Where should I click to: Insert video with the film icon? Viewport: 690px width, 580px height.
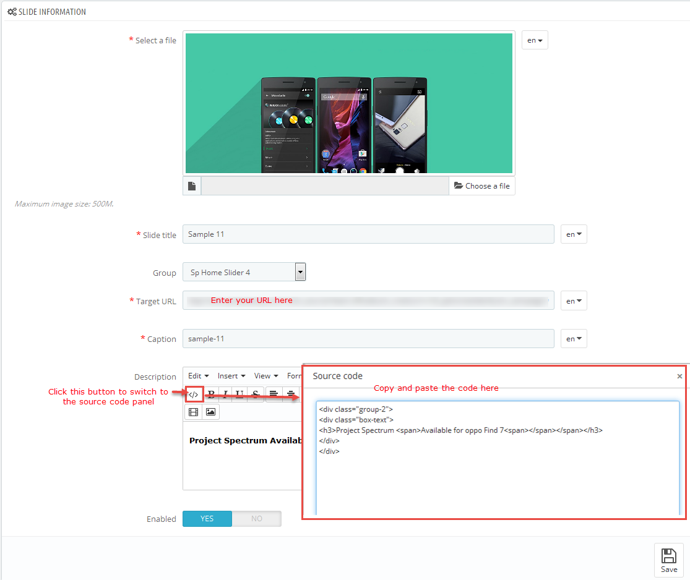193,412
